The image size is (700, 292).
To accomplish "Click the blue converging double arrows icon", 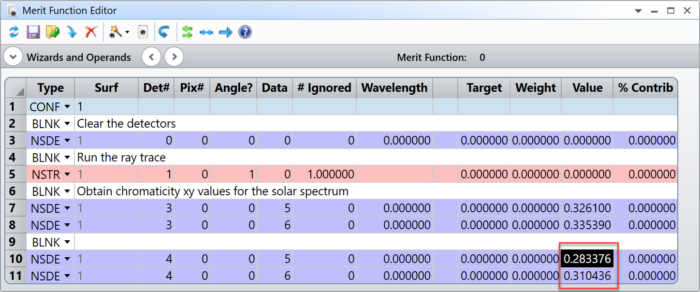I will point(206,32).
